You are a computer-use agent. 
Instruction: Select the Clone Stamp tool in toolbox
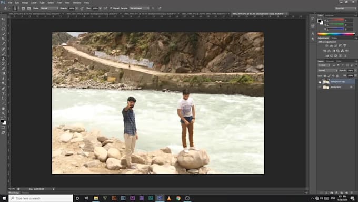click(3, 59)
